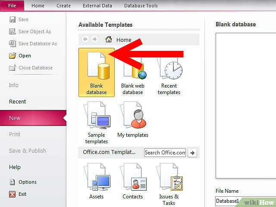
Task: Open the Sample templates icon
Action: click(97, 115)
